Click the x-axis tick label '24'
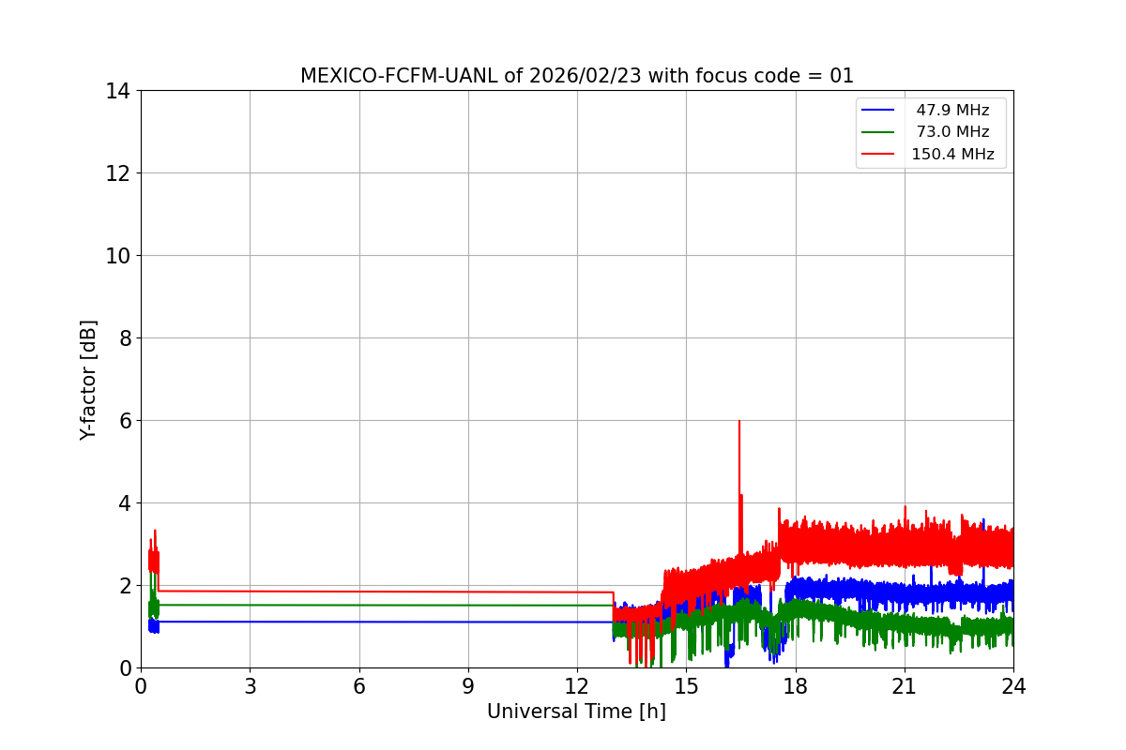The width and height of the screenshot is (1126, 750). pos(1013,686)
